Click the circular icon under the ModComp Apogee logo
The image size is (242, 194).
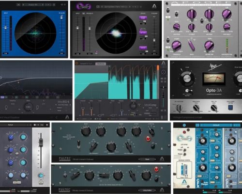point(163,72)
